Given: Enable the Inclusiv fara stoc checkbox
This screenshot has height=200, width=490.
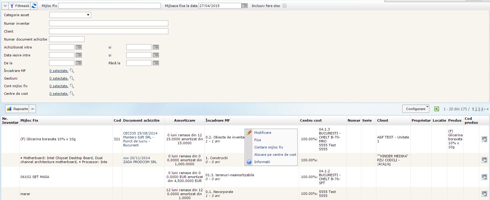Looking at the screenshot, I should [284, 6].
